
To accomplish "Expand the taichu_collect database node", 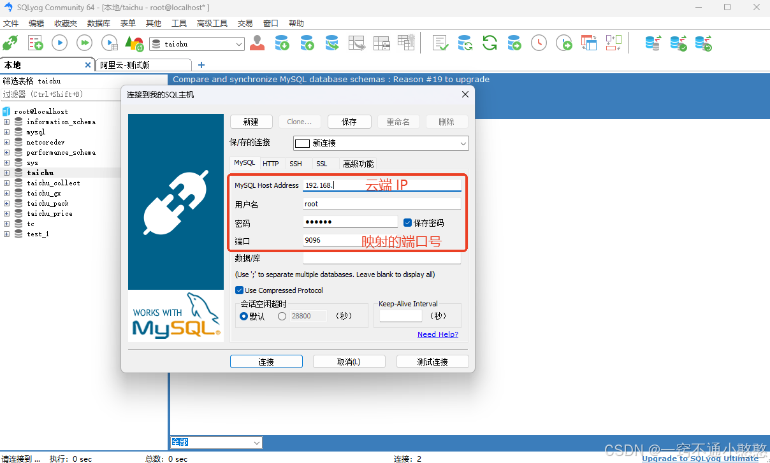I will 6,183.
